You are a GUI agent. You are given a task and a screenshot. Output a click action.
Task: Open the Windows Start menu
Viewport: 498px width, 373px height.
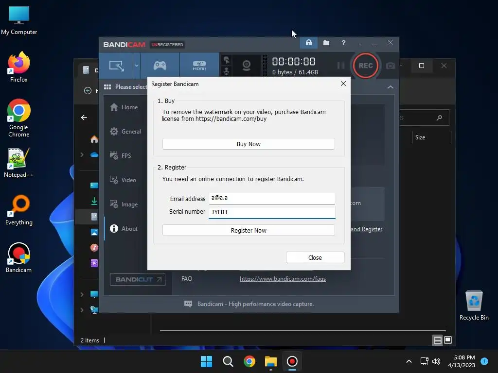pyautogui.click(x=206, y=361)
